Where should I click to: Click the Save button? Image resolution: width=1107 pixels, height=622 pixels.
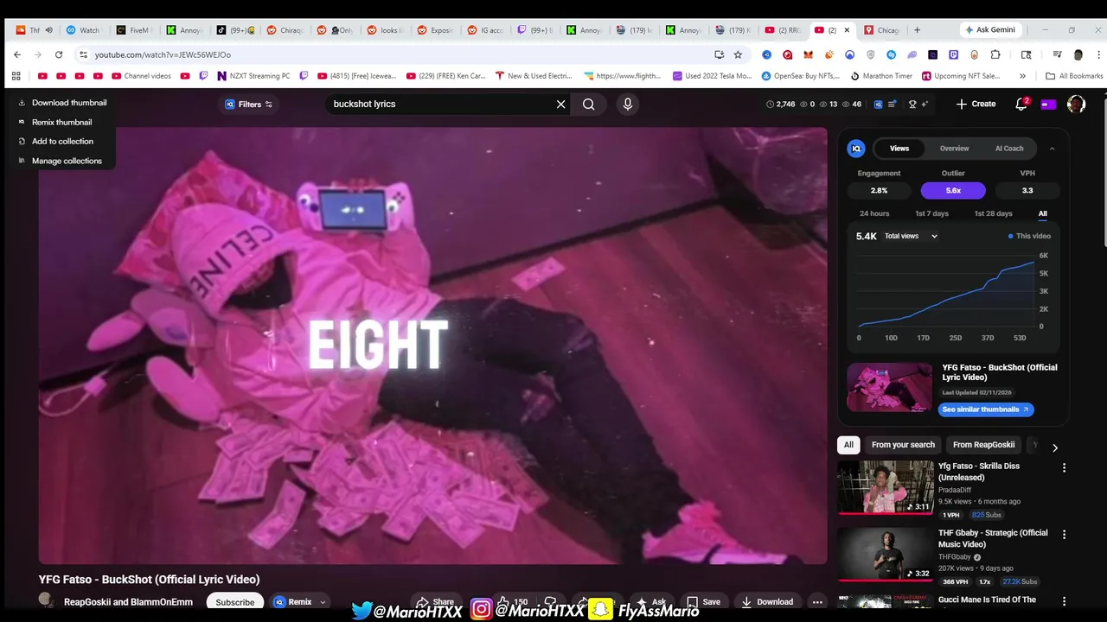[x=703, y=602]
